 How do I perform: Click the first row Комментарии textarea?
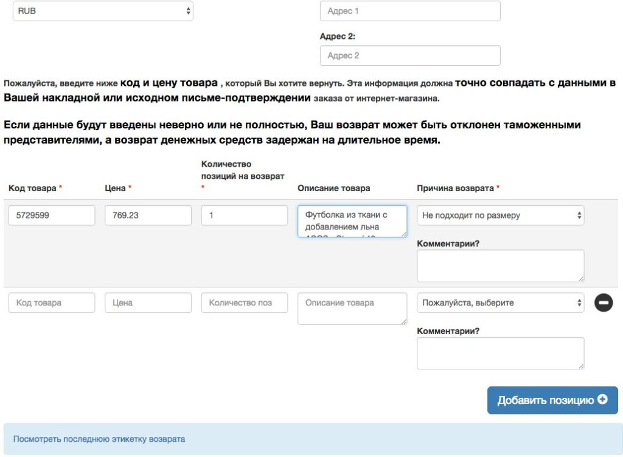501,266
